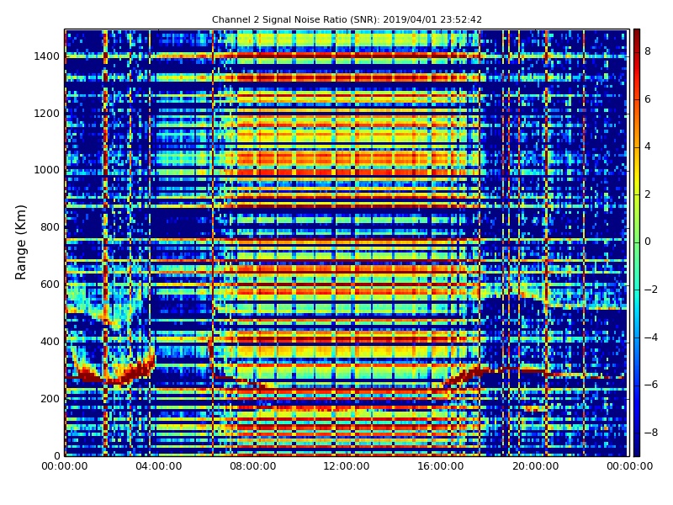The height and width of the screenshot is (505, 673).
Task: Click the dark red top of the colorbar
Action: [x=637, y=35]
